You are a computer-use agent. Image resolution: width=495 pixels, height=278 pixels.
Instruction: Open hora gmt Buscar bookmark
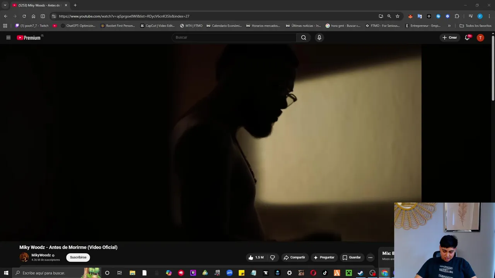point(343,26)
